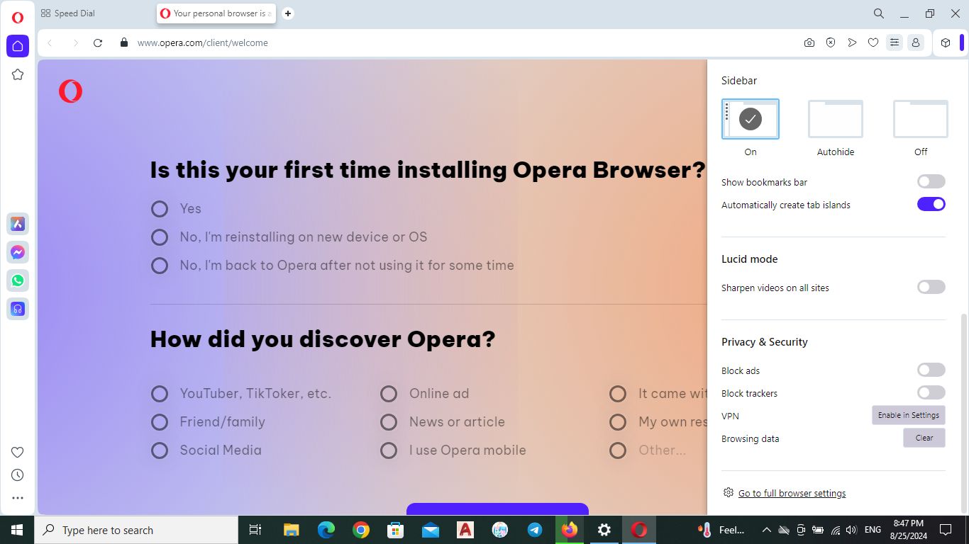This screenshot has height=544, width=969.
Task: Click Enable in Settings for VPN
Action: point(909,415)
